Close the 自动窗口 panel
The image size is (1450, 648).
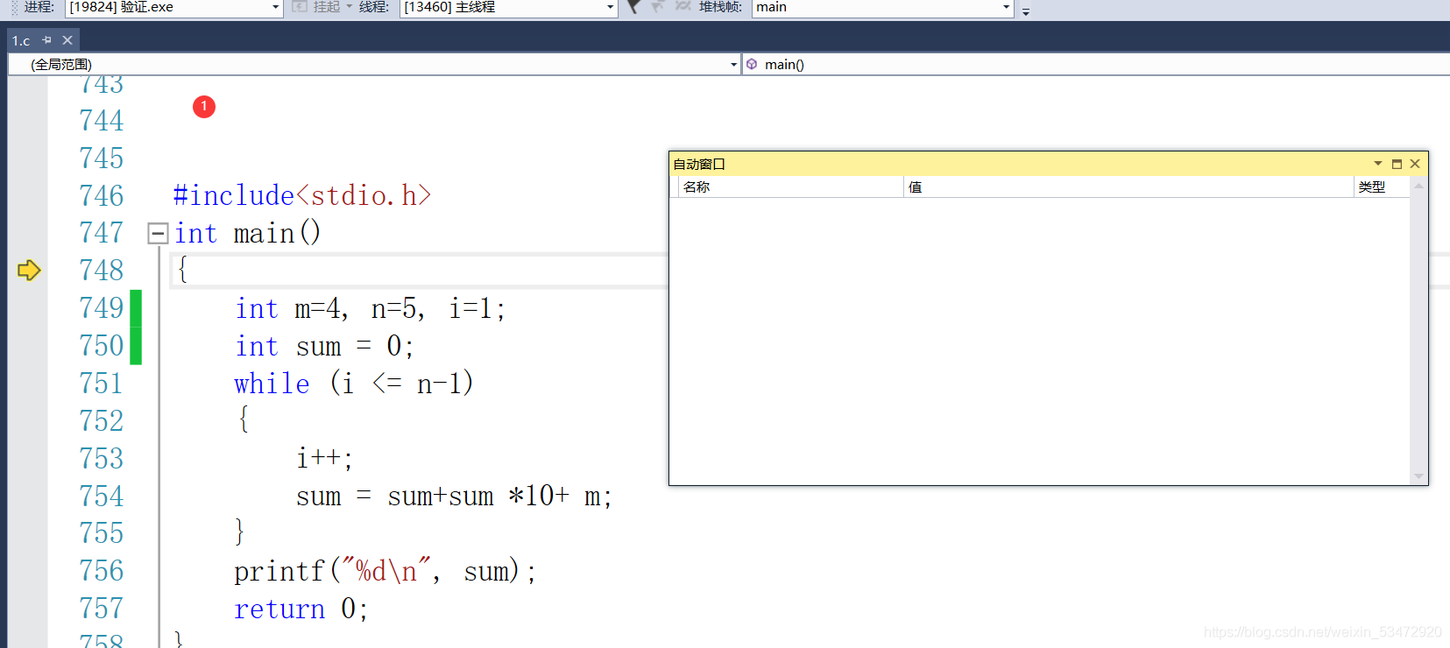1415,164
